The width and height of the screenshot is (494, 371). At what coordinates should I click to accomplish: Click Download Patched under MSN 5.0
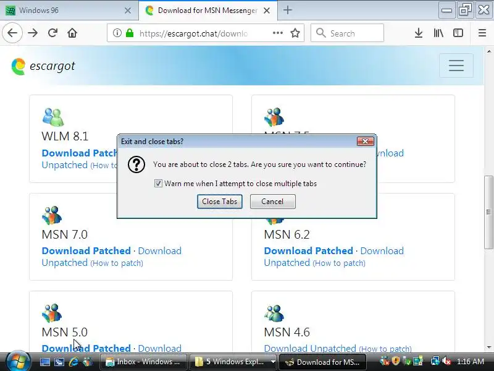tap(86, 348)
